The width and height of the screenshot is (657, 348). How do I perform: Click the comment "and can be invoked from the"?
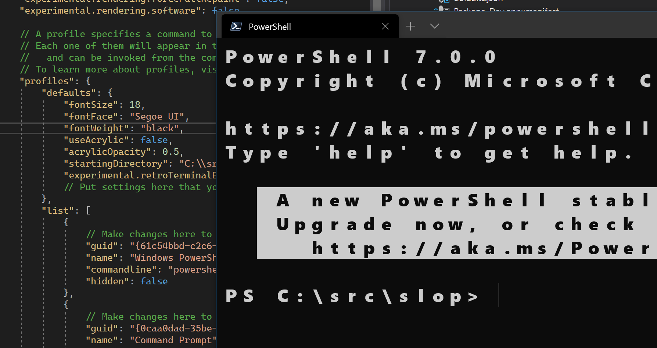click(x=118, y=57)
